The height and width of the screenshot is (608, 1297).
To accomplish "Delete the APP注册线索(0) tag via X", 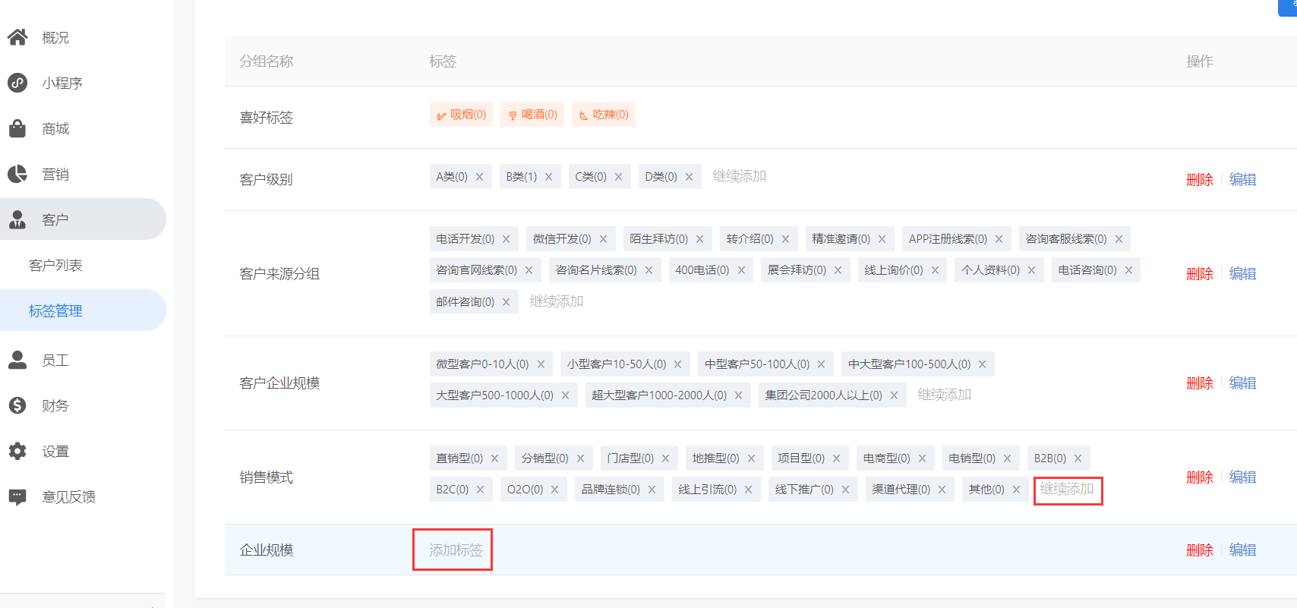I will click(x=999, y=239).
